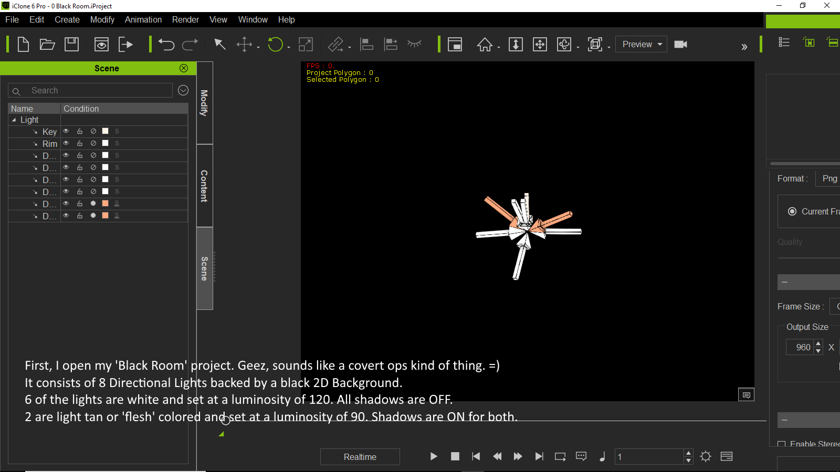Open a project using folder icon
The height and width of the screenshot is (472, 840).
pyautogui.click(x=47, y=45)
